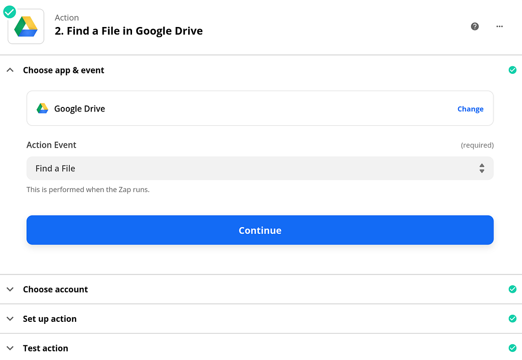Click the large Google Drive step icon
Image resolution: width=522 pixels, height=360 pixels.
coord(26,26)
